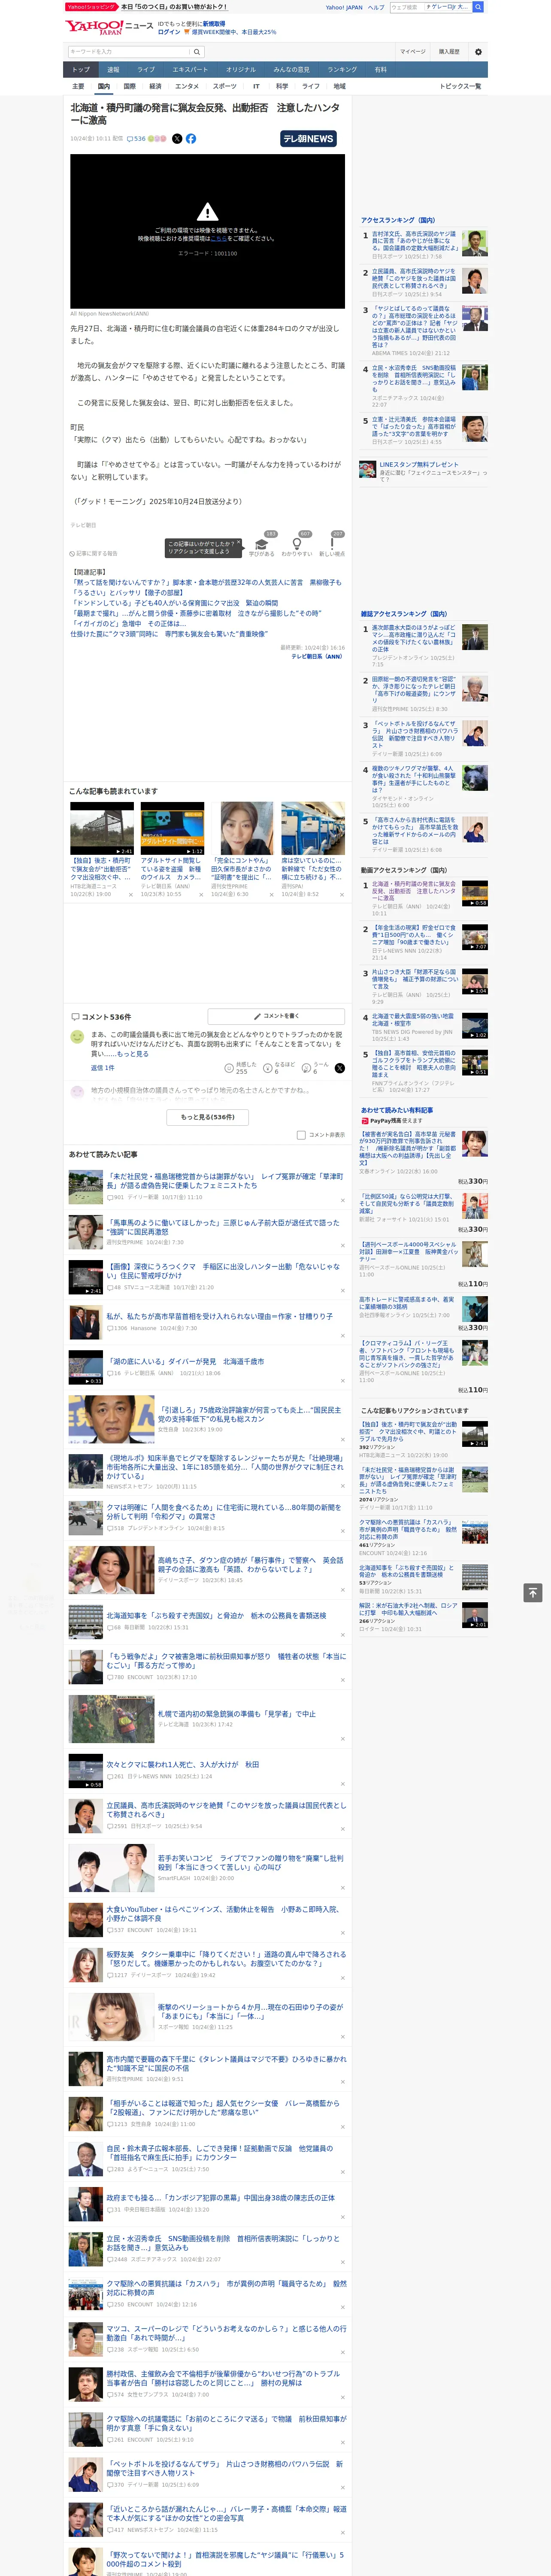Select the ランキング tab

coord(342,70)
